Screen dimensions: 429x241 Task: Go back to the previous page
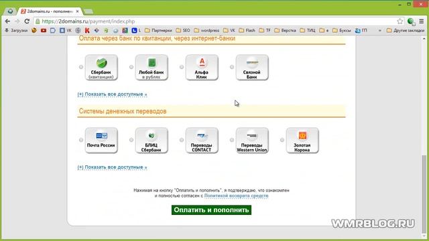coord(7,21)
